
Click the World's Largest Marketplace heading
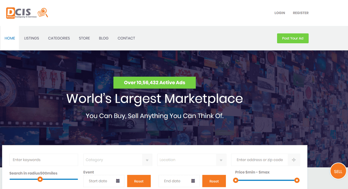[155, 99]
